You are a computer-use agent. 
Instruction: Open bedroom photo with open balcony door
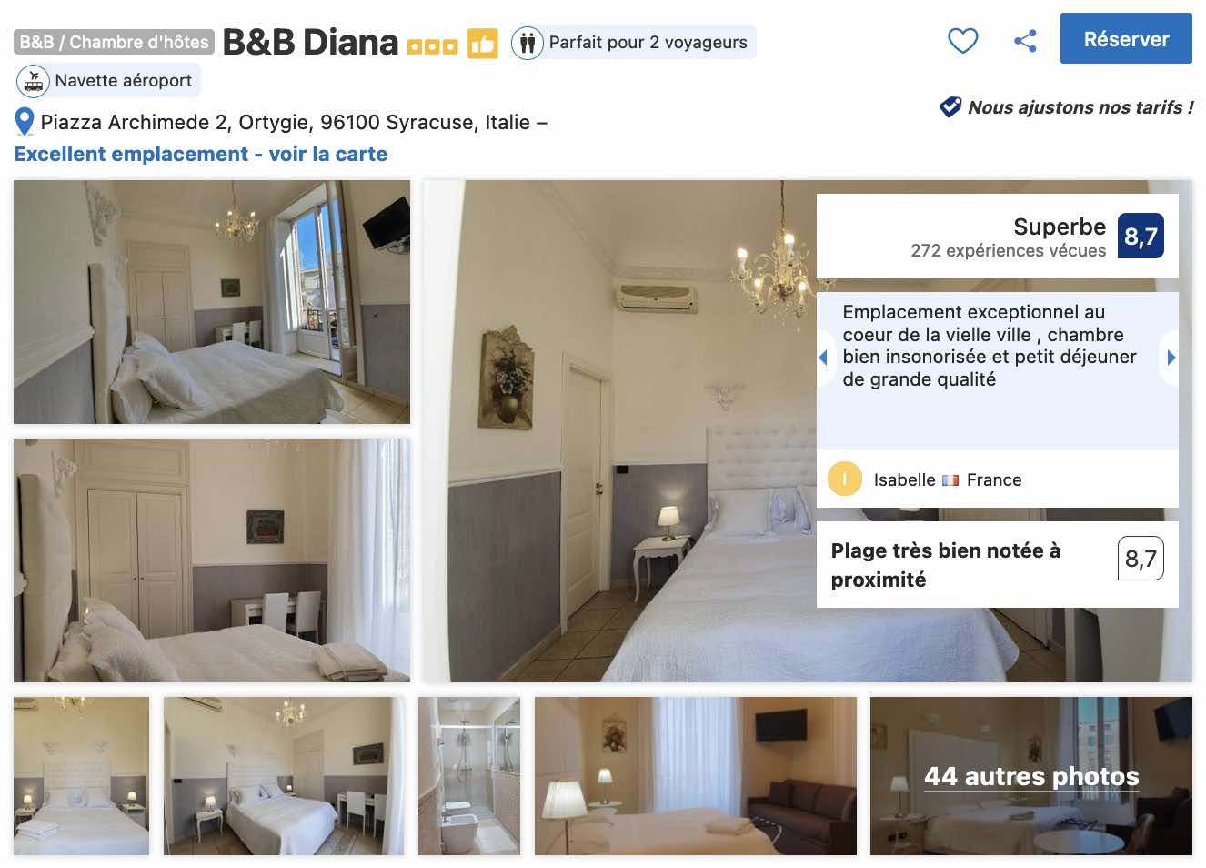pyautogui.click(x=212, y=302)
